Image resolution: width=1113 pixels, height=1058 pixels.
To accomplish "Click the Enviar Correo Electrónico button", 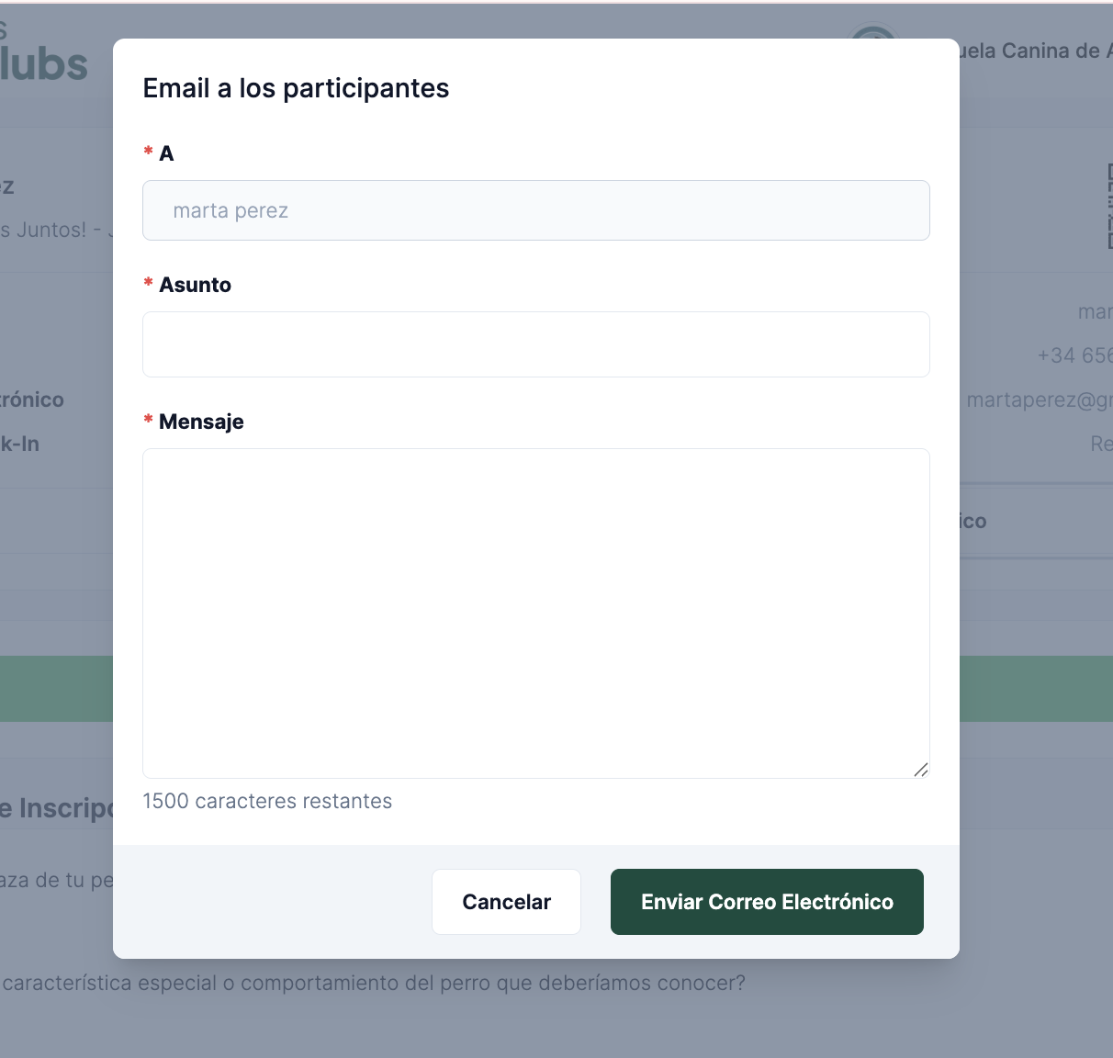I will [767, 902].
